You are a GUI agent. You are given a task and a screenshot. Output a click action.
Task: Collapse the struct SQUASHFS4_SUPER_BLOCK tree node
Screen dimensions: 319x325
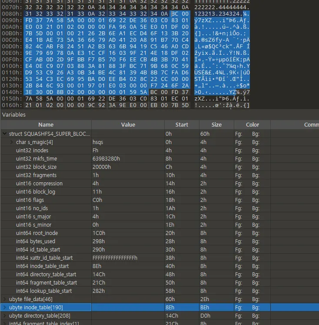tap(5, 134)
